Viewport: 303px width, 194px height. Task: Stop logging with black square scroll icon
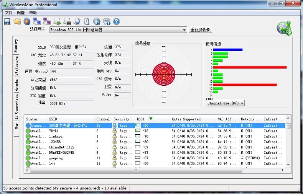67,21
